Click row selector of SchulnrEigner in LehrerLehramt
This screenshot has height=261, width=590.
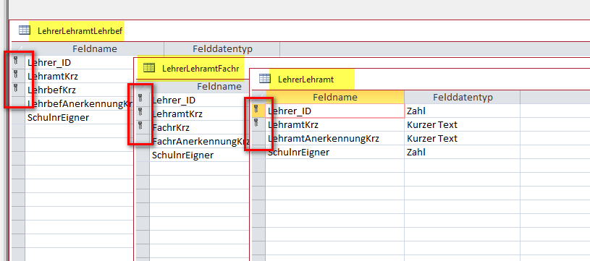pyautogui.click(x=258, y=152)
